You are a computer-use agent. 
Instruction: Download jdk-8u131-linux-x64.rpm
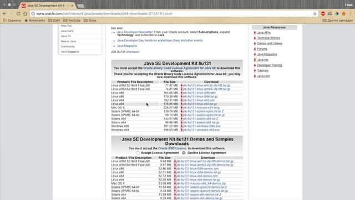(199, 100)
